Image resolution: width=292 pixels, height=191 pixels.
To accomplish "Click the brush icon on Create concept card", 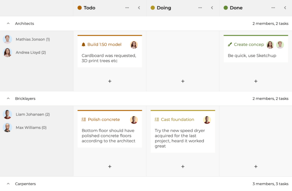I will pos(230,45).
